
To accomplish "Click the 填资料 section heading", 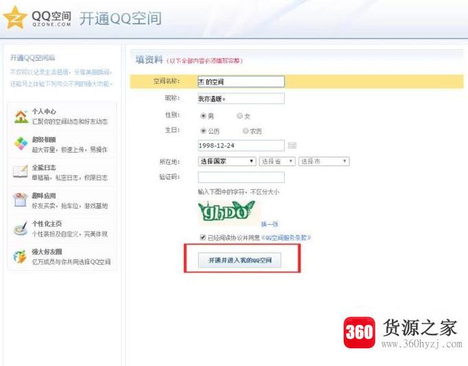I will [x=149, y=60].
